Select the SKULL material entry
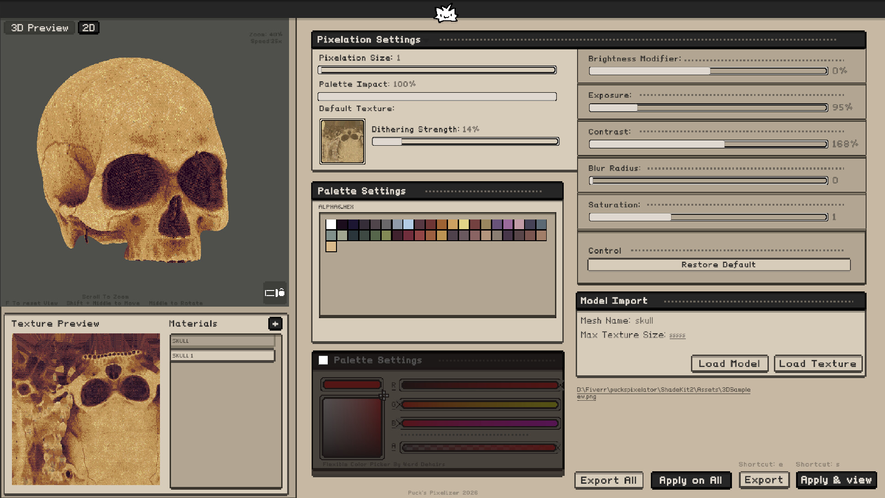Screen dimensions: 885x498 [x=223, y=341]
